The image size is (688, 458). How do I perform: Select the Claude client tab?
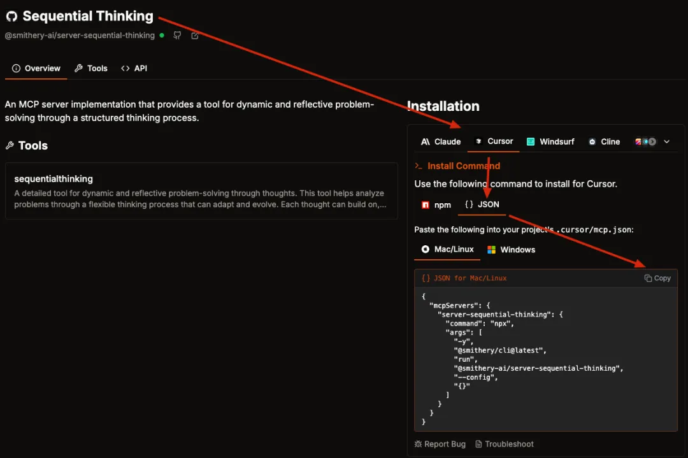coord(441,141)
